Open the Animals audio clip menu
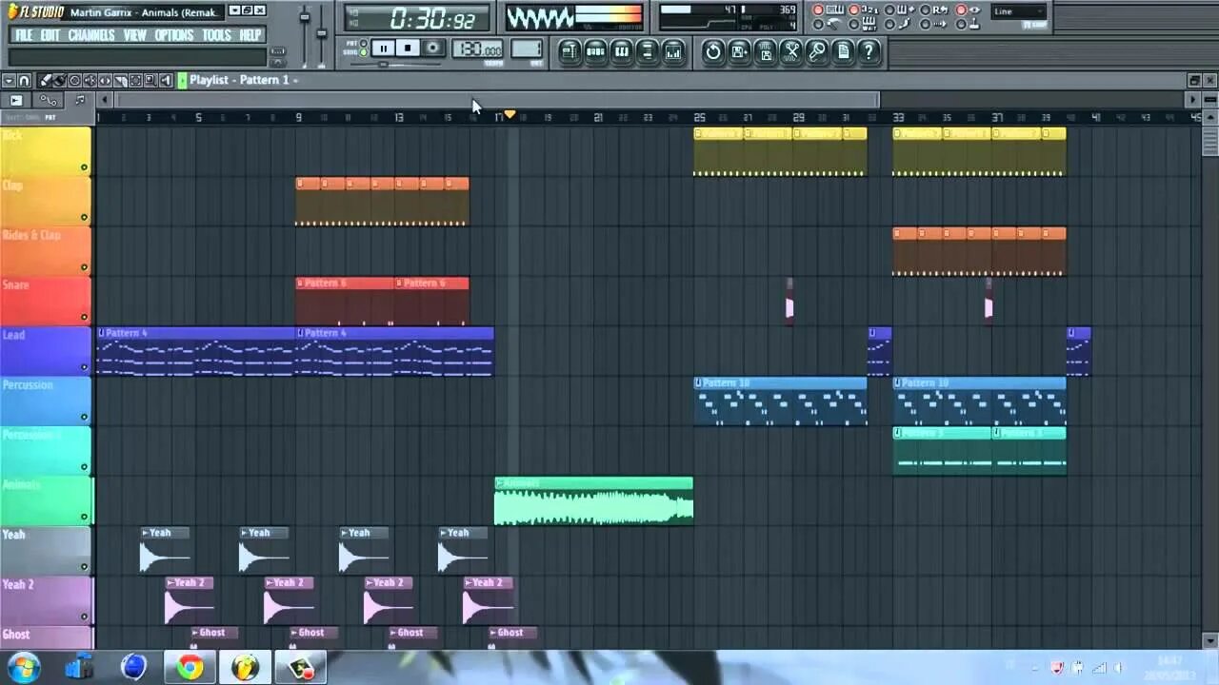The height and width of the screenshot is (685, 1219). tap(499, 483)
